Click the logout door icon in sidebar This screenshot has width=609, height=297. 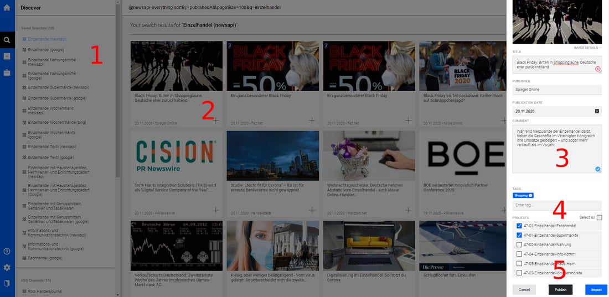(x=7, y=283)
